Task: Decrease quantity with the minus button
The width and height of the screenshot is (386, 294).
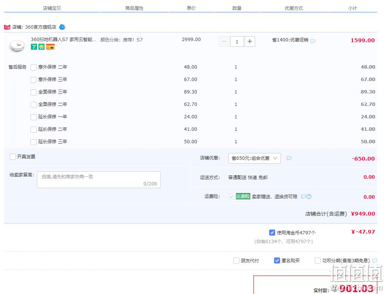Action: click(224, 41)
